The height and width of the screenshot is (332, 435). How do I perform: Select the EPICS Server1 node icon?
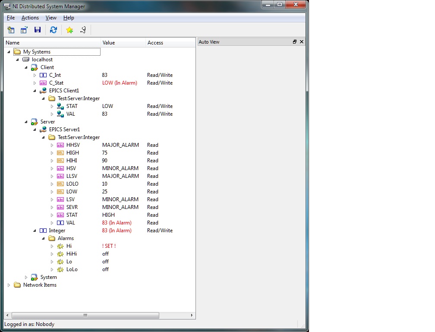point(43,130)
